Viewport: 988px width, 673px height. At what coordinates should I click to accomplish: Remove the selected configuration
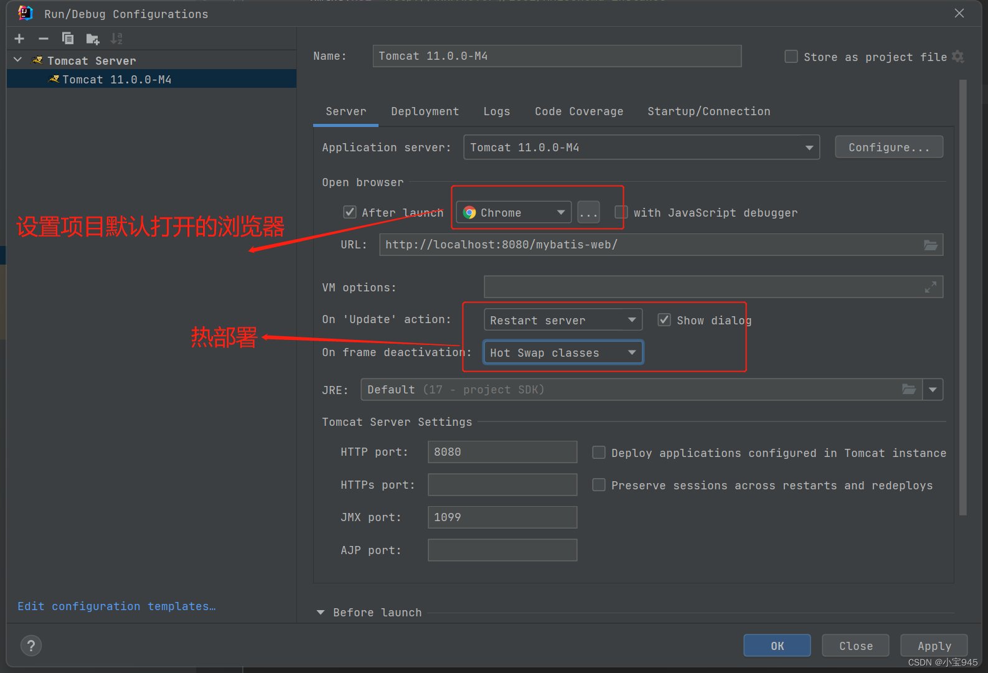(x=44, y=39)
